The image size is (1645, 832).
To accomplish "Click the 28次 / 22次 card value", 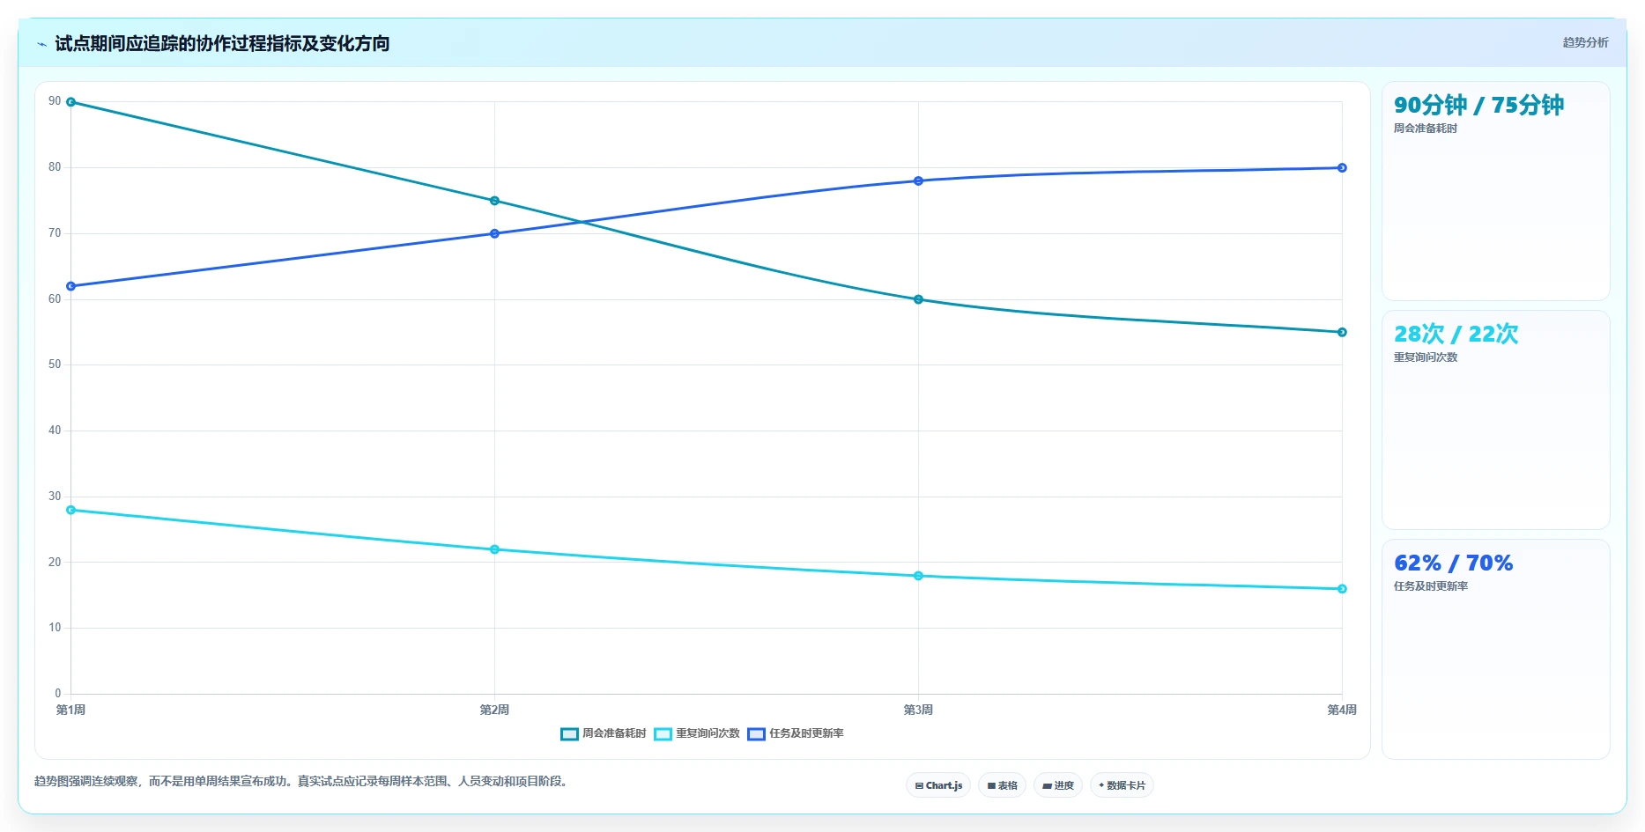I will click(x=1456, y=334).
